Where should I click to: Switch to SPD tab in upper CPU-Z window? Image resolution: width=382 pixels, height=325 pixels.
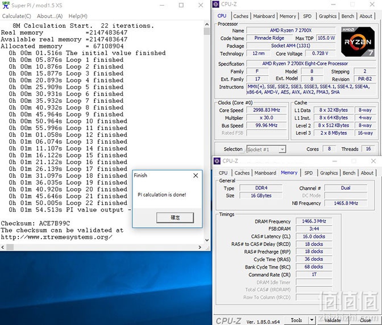tap(307, 16)
